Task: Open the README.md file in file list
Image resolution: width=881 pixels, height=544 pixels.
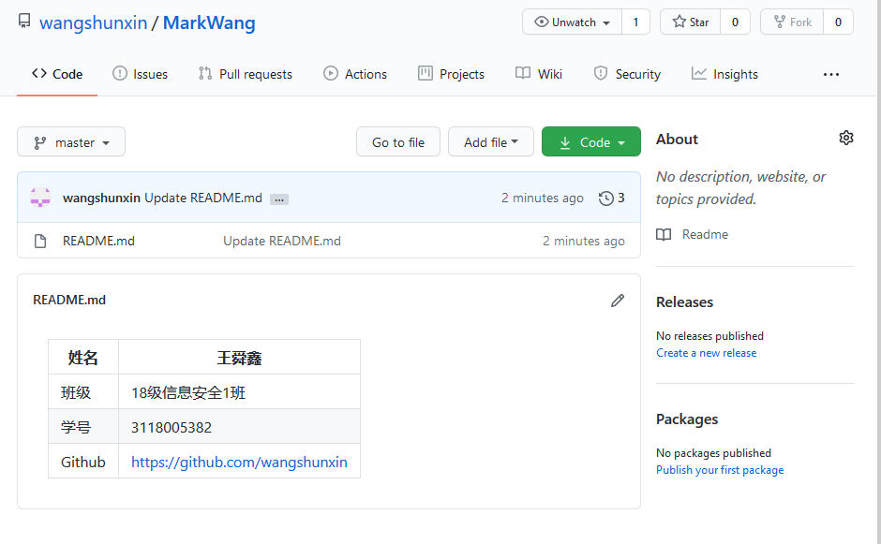Action: (x=98, y=241)
